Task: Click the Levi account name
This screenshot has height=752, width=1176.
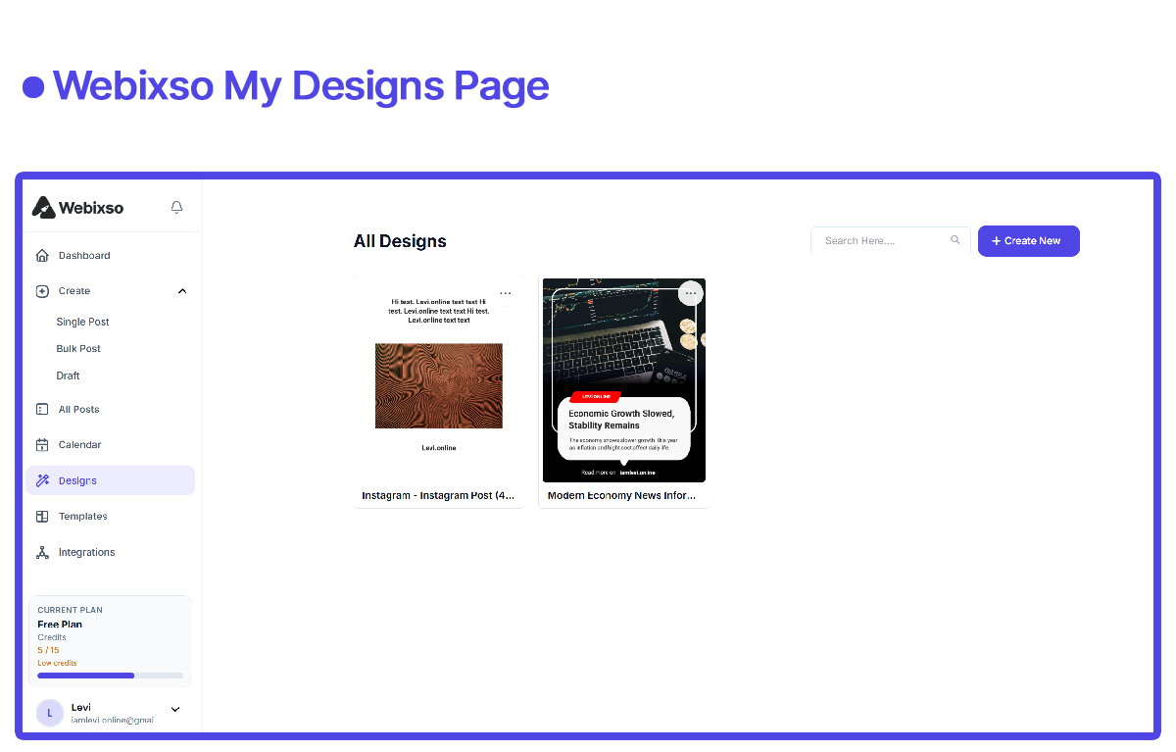Action: click(81, 707)
